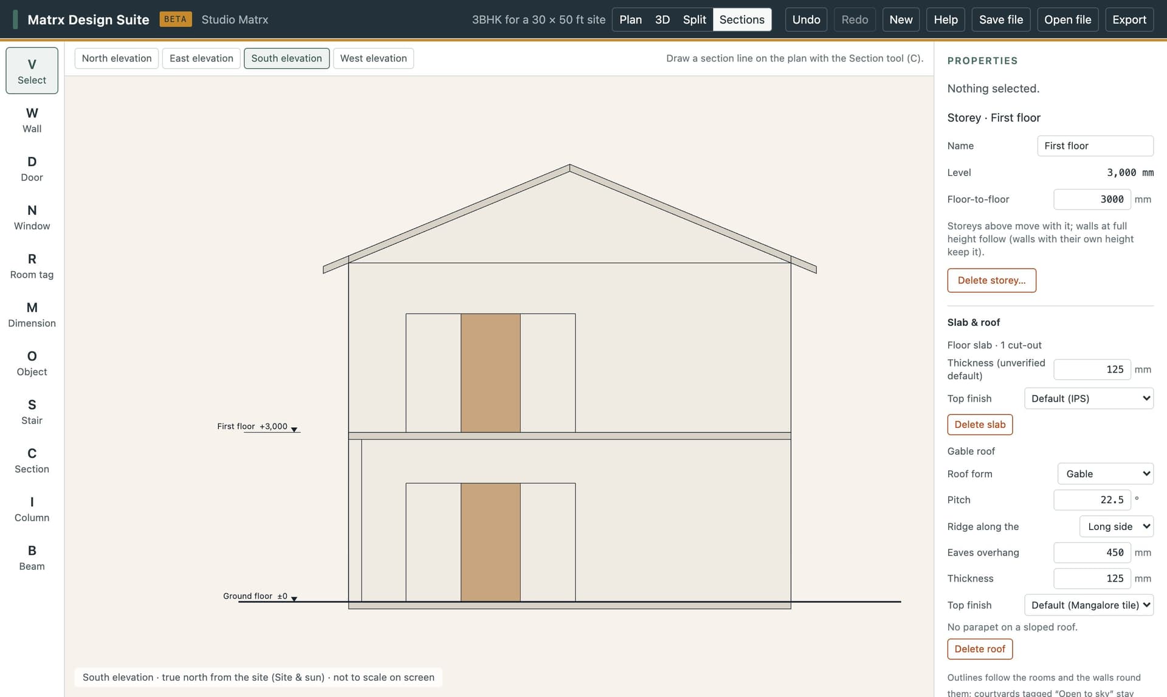
Task: Switch to Split view
Action: (x=694, y=19)
